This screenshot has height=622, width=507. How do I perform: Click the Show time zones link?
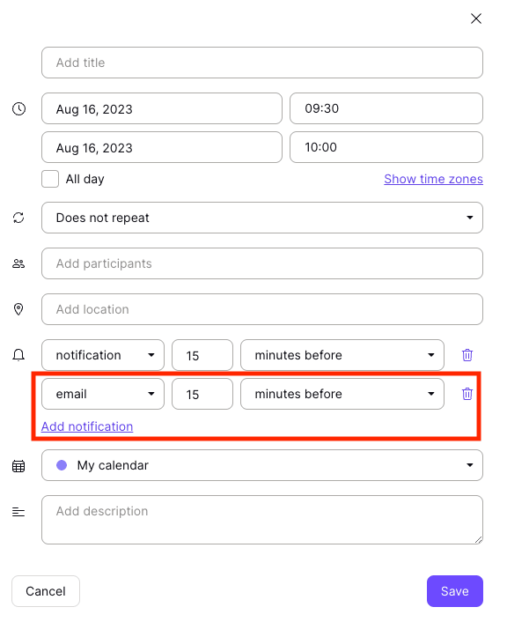[433, 179]
